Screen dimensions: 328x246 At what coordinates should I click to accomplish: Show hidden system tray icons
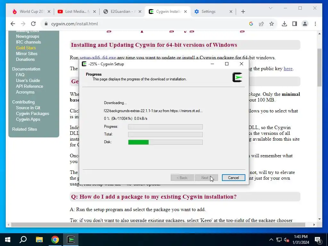tap(271, 240)
